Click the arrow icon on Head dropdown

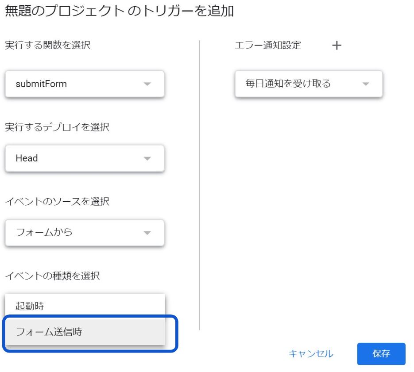[148, 158]
